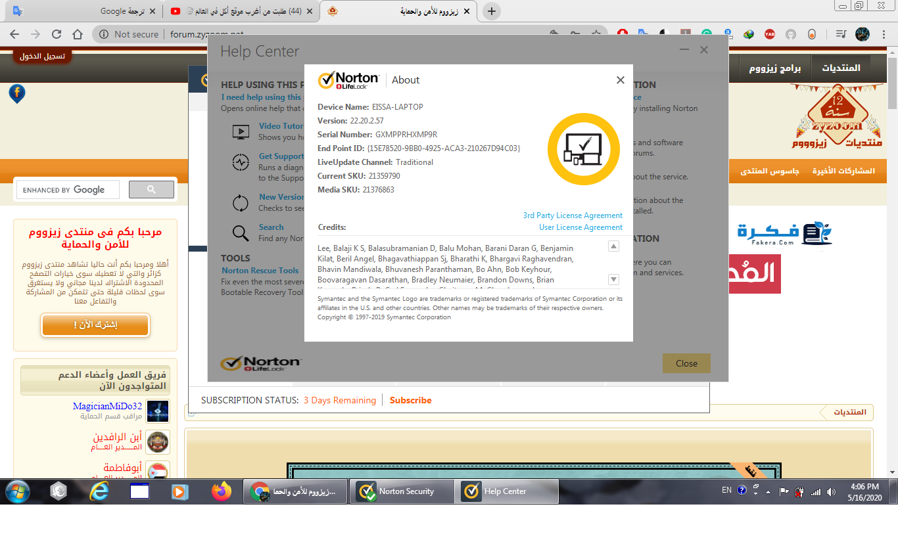This screenshot has width=898, height=540.
Task: Click the browser forward arrow
Action: point(35,34)
